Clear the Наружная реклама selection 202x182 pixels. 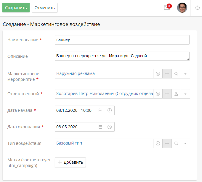point(158,74)
